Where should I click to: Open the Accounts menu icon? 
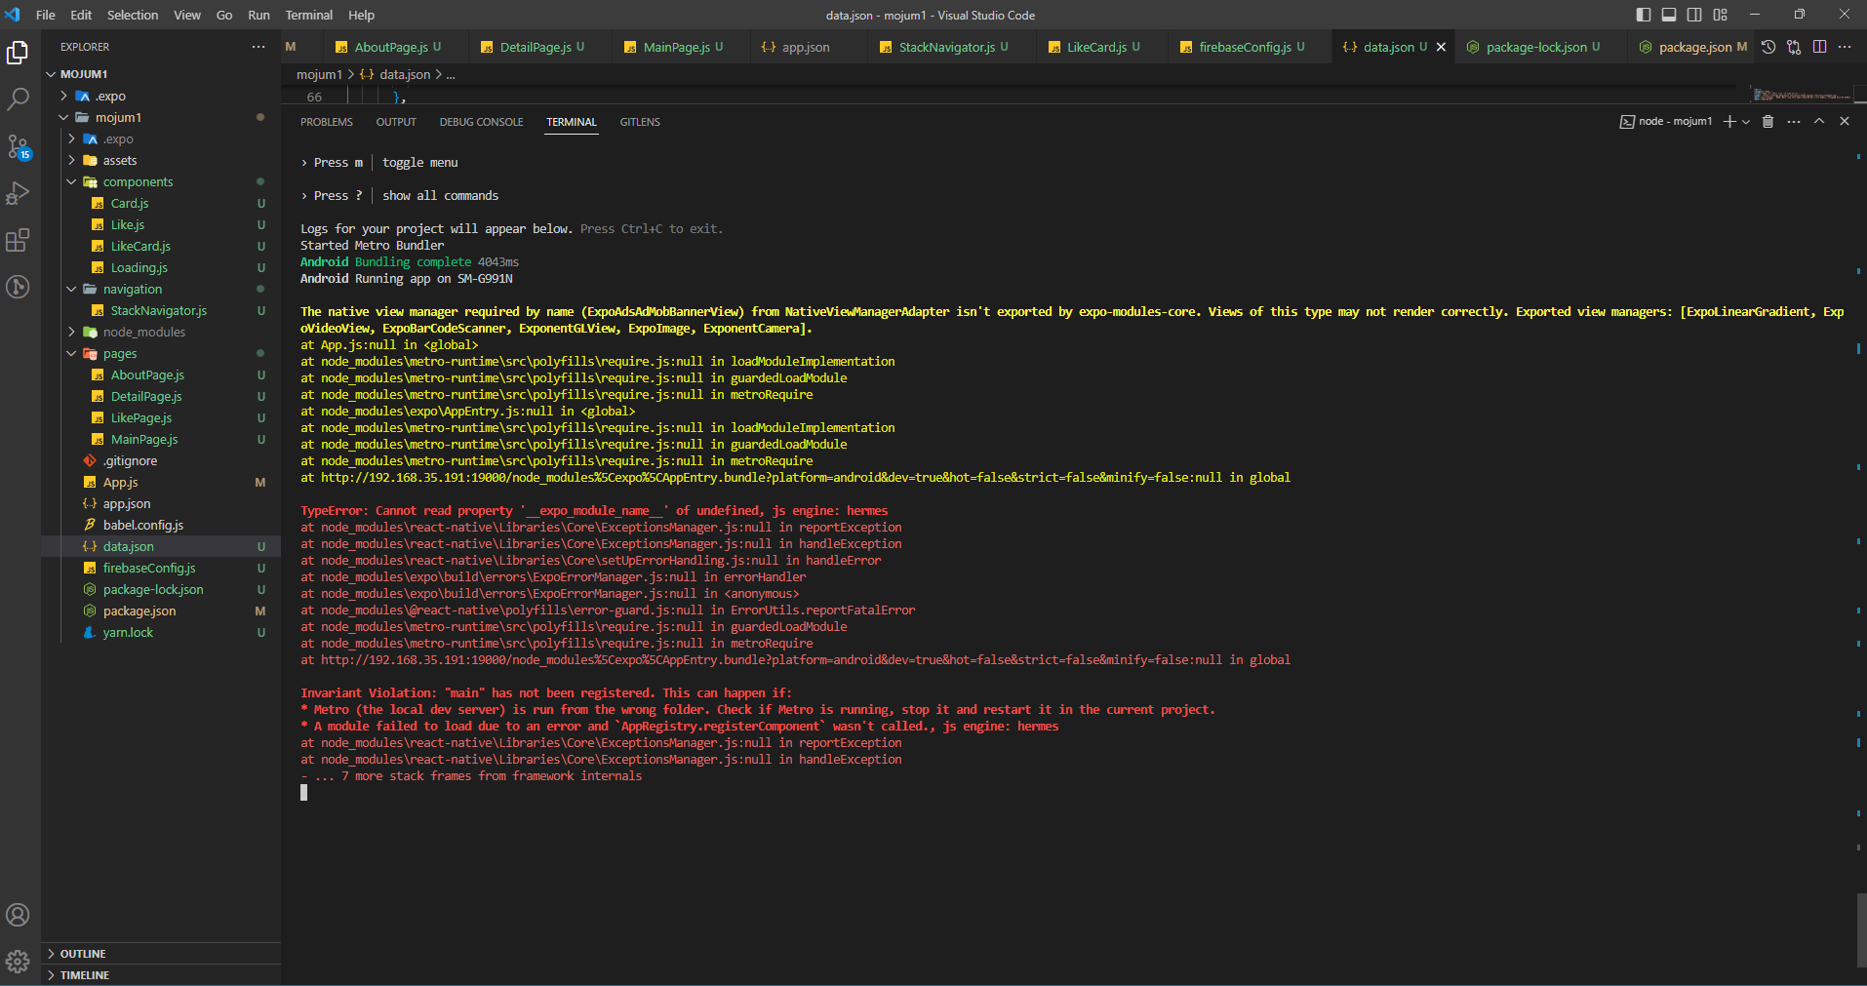click(x=18, y=915)
